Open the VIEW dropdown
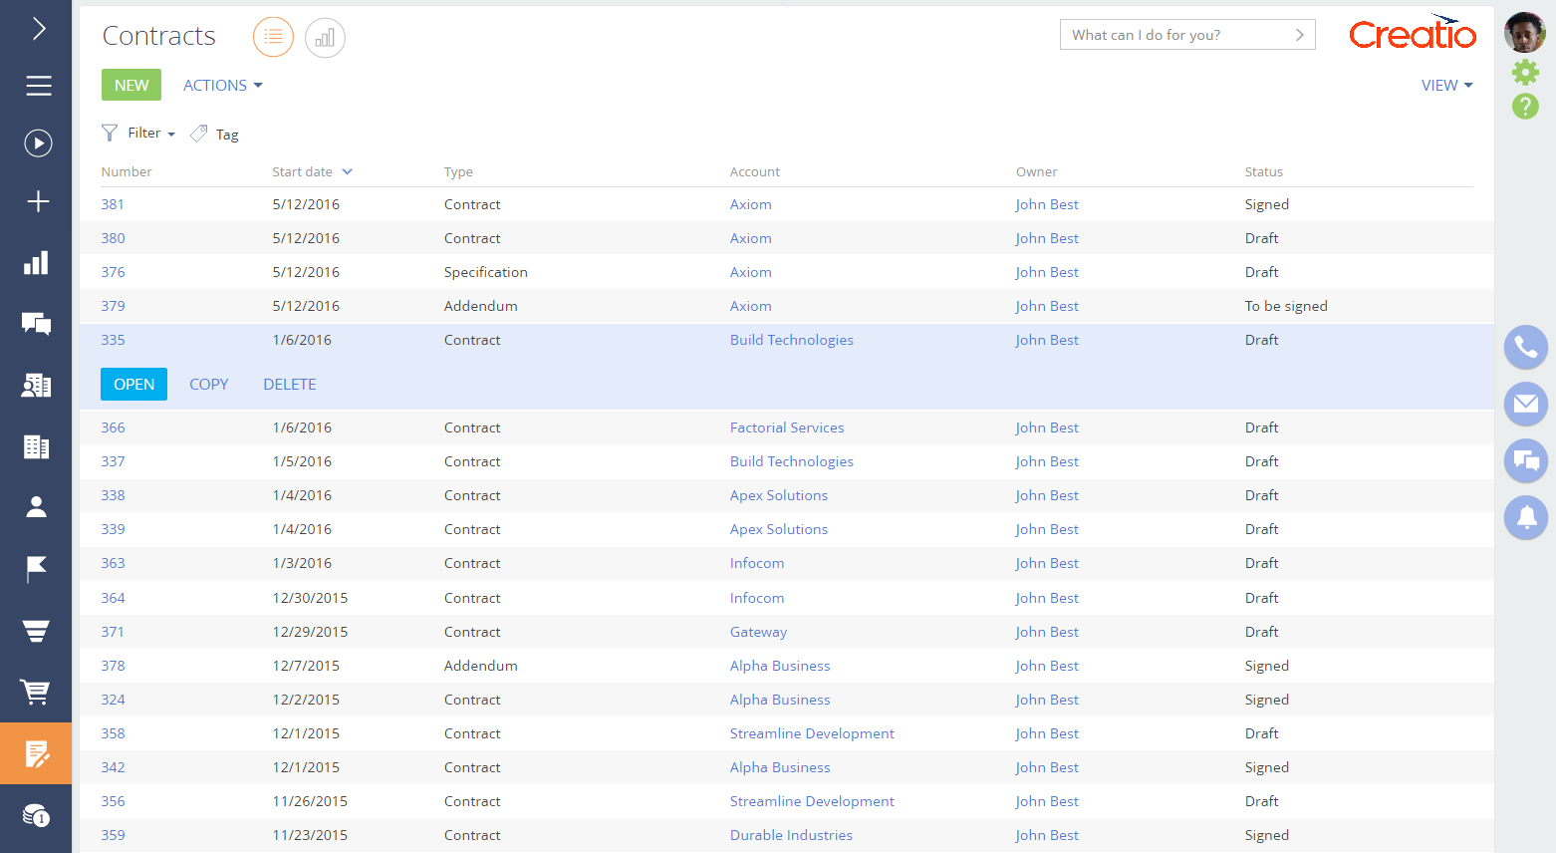 click(x=1445, y=85)
